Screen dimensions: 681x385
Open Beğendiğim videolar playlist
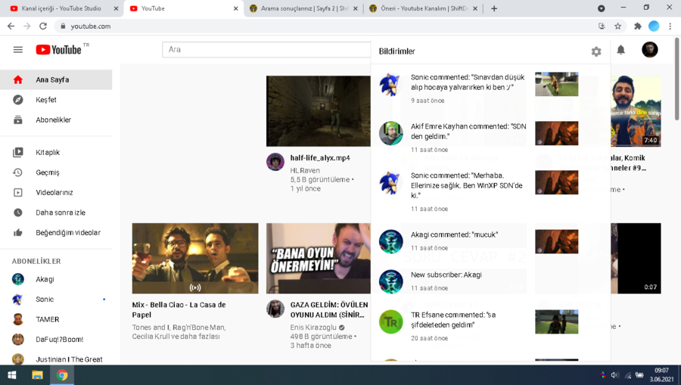point(67,233)
